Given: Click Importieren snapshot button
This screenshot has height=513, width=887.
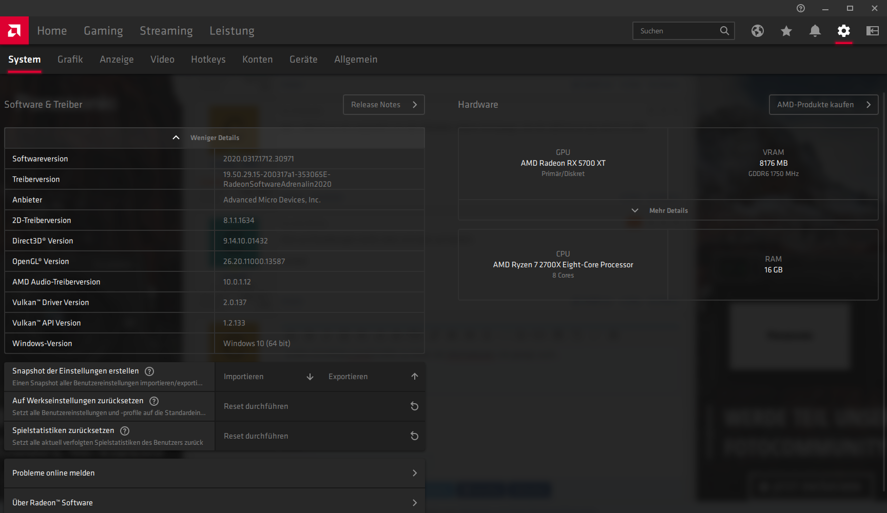Looking at the screenshot, I should (268, 377).
